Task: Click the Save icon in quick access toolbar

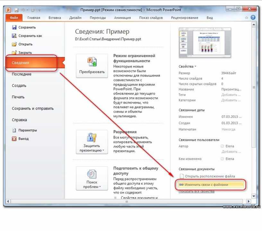Action: pos(17,10)
